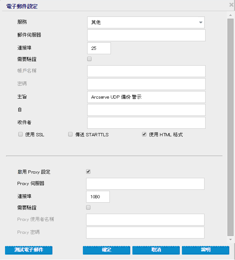
Task: Click the 取消 button
Action: pyautogui.click(x=156, y=250)
